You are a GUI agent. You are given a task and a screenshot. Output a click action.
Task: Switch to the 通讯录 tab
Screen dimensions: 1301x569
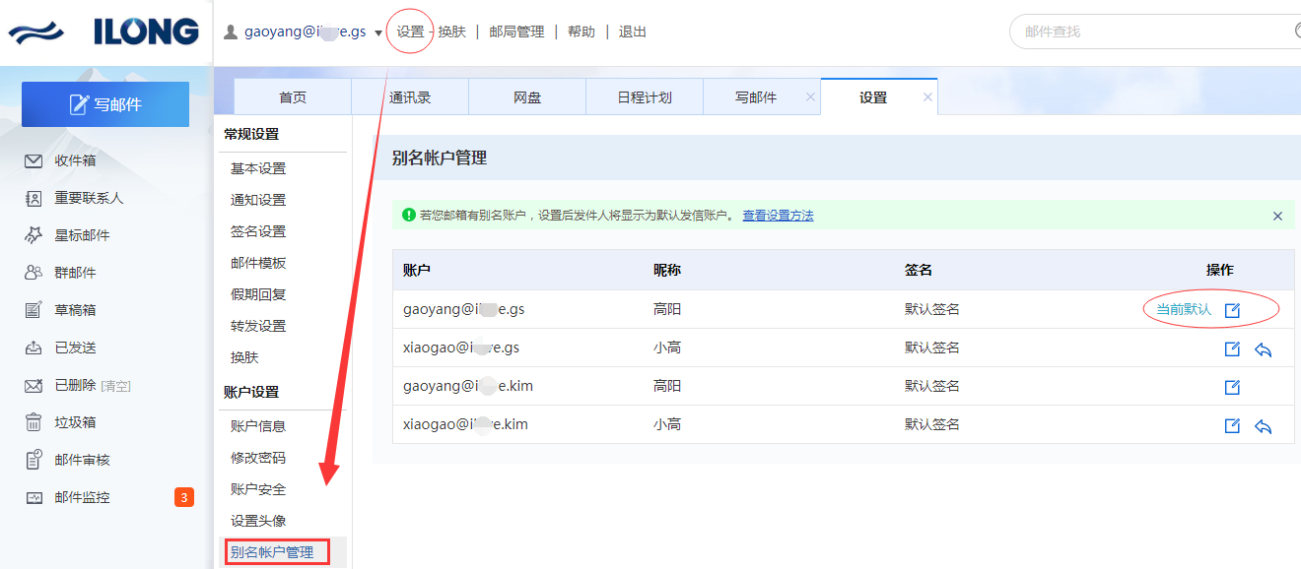click(x=410, y=97)
